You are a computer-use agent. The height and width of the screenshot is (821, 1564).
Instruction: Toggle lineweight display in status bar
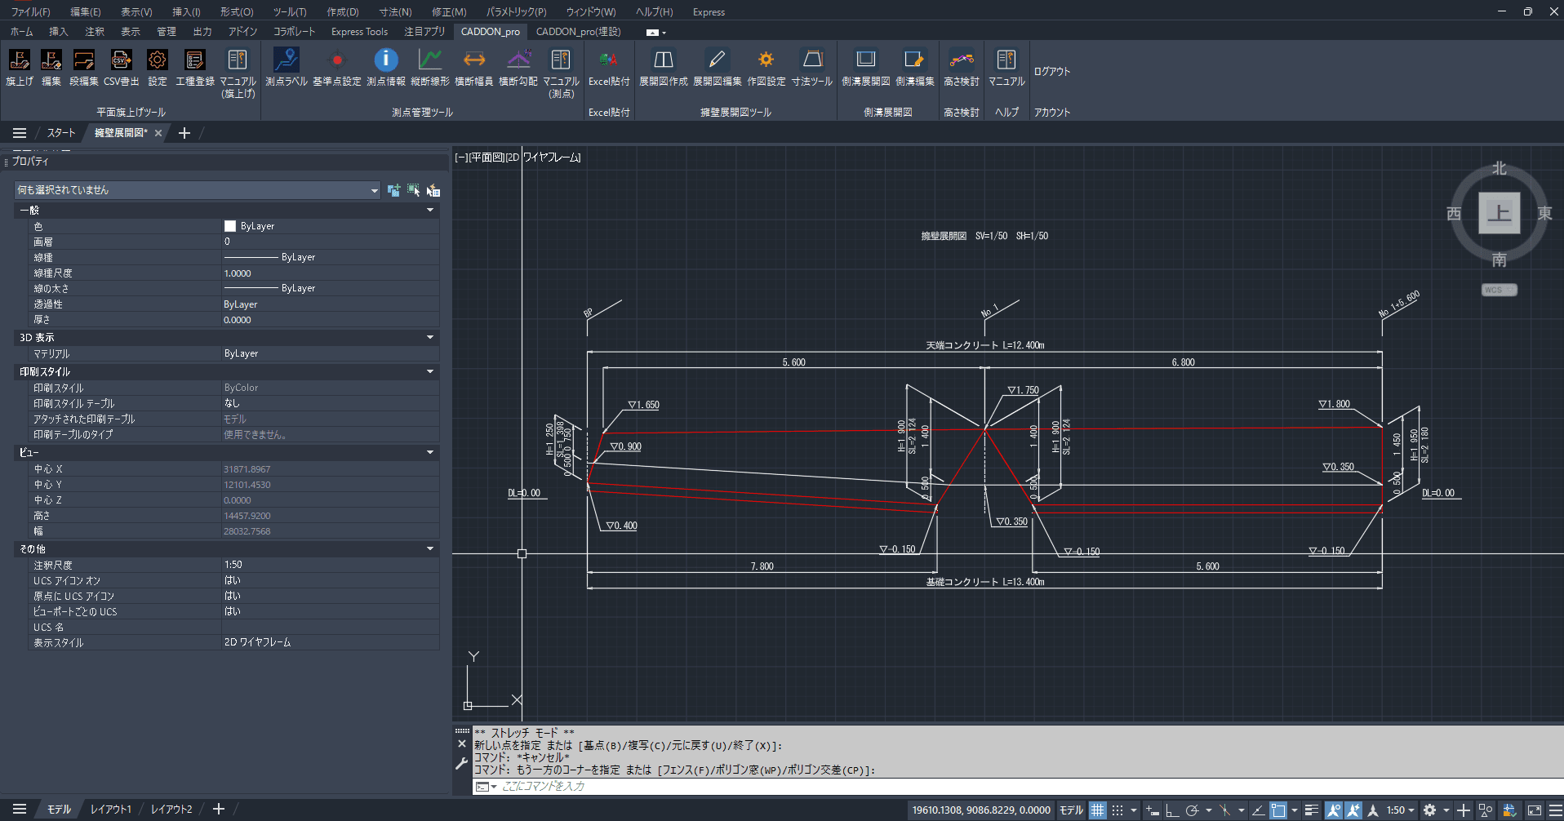tap(1311, 810)
